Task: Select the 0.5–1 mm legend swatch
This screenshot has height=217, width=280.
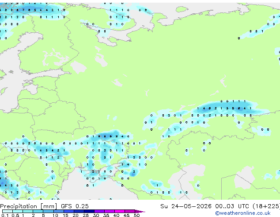Action: [18, 211]
